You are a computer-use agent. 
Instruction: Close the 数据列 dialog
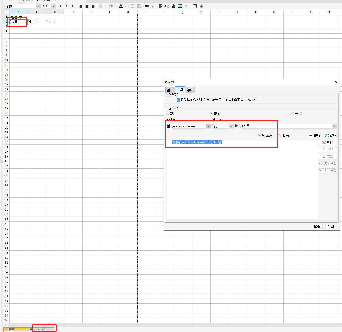[x=336, y=82]
